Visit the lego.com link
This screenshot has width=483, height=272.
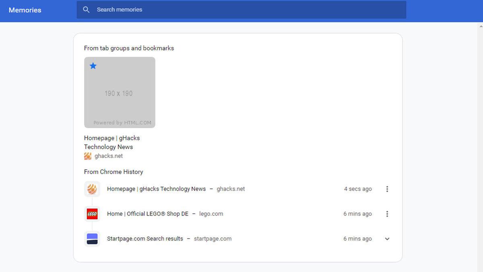point(211,214)
